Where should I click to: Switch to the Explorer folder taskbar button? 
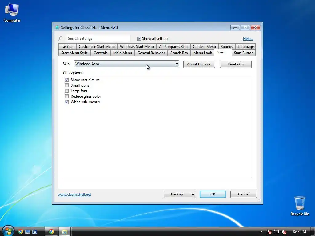(65, 232)
